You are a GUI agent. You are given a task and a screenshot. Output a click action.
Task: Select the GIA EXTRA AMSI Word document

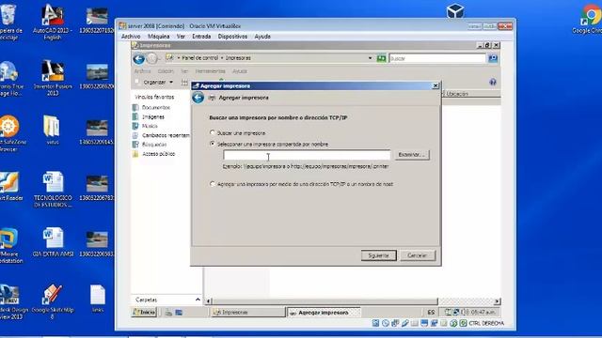53,242
